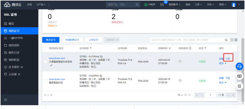This screenshot has width=245, height=109.
Task: Open 概览 in the sidebar
Action: pos(19,24)
